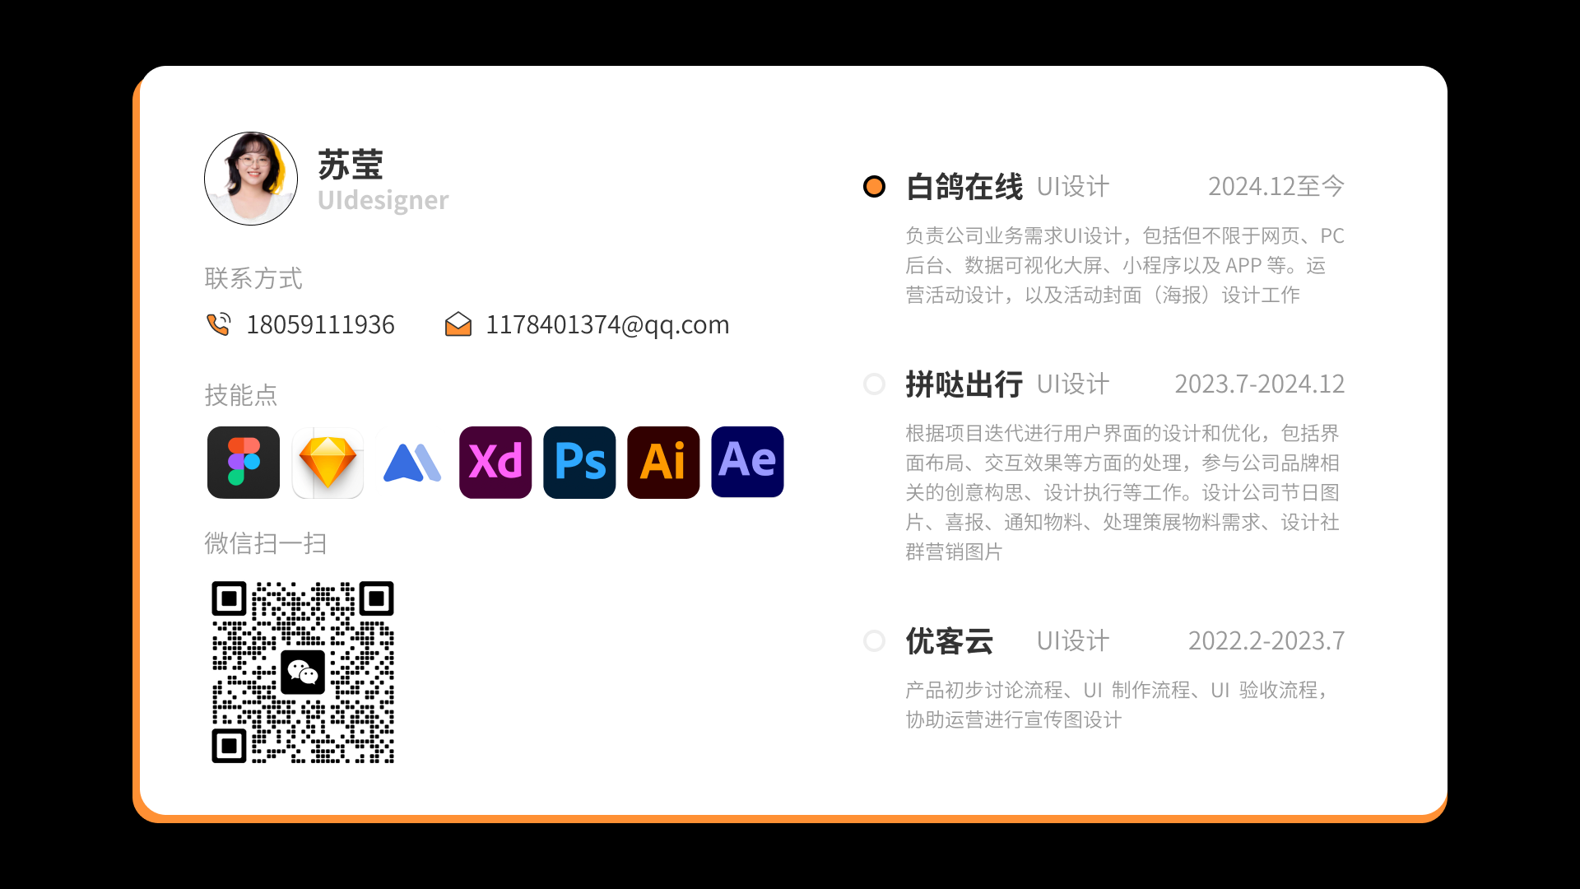The height and width of the screenshot is (889, 1580).
Task: Click the Figma skill icon
Action: (244, 463)
